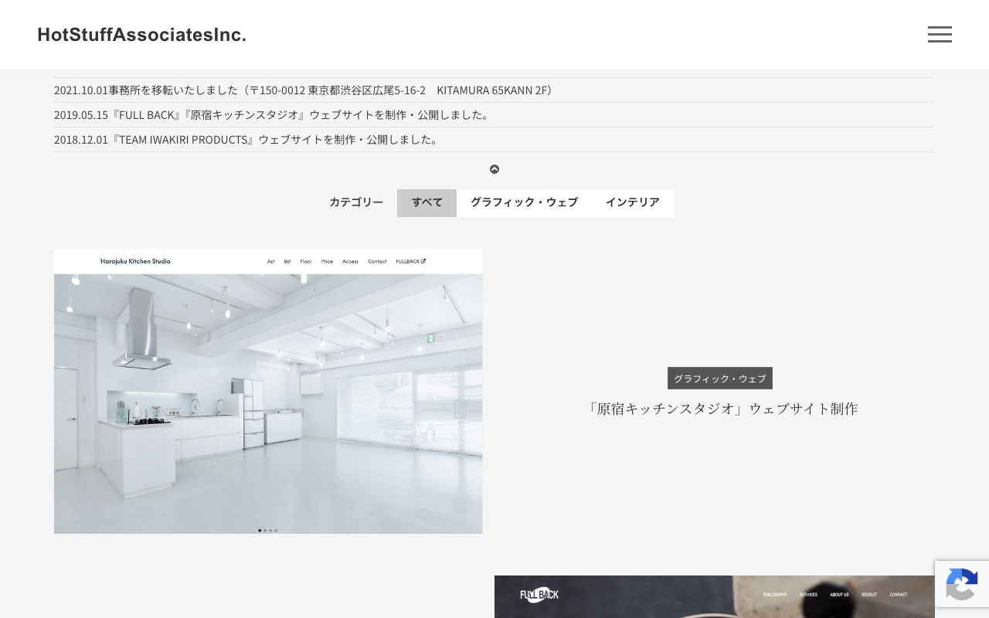
Task: Open Harajuku Kitchen Studio project thumbnail
Action: pos(268,391)
